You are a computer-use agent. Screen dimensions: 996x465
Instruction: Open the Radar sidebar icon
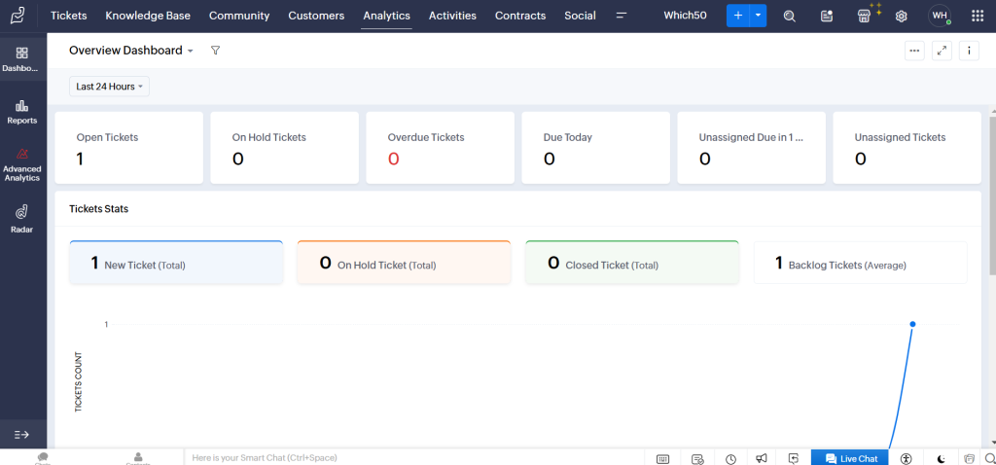coord(22,218)
